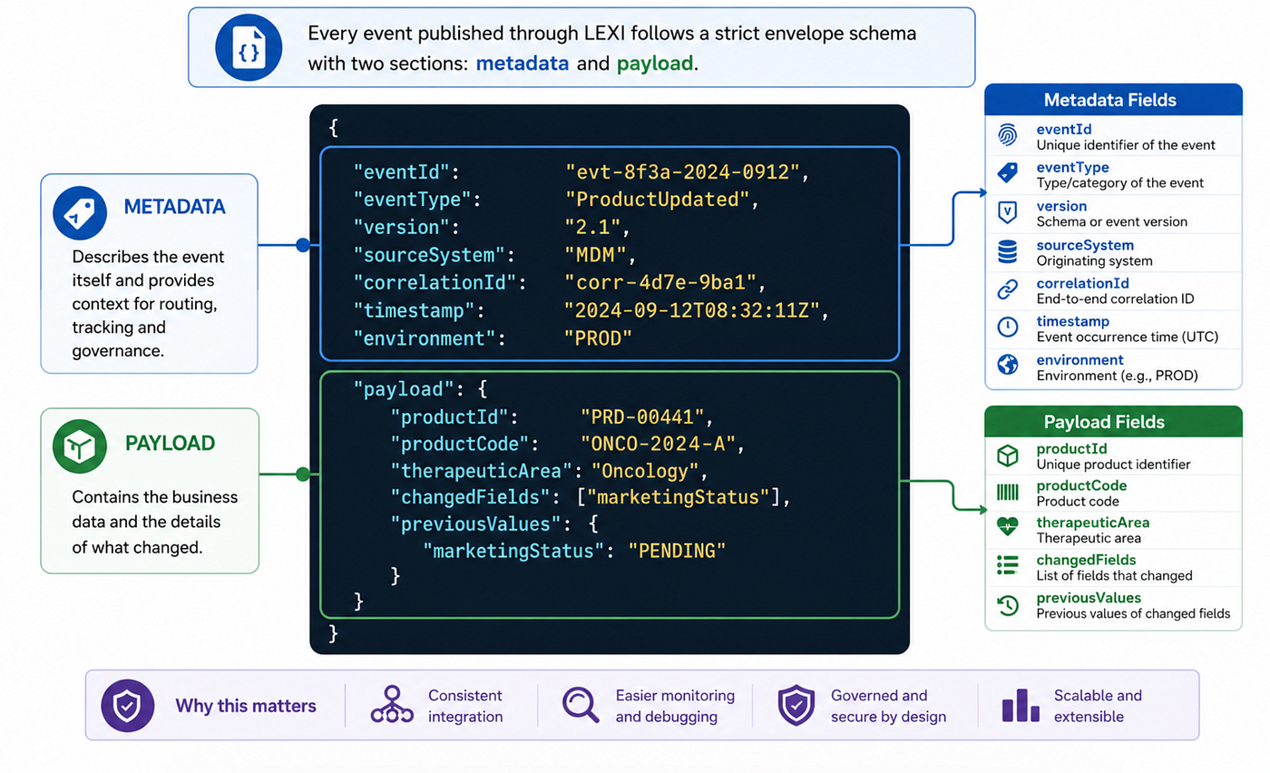Click the green word payload in header

655,64
